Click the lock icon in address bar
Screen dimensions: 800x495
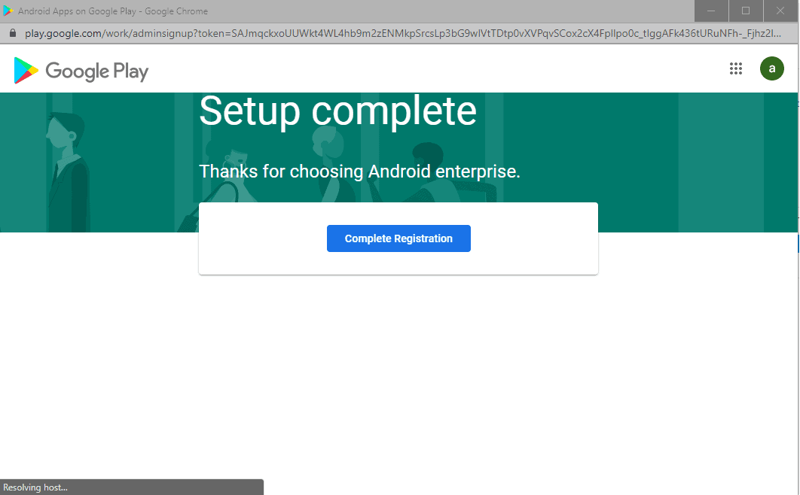pos(14,33)
